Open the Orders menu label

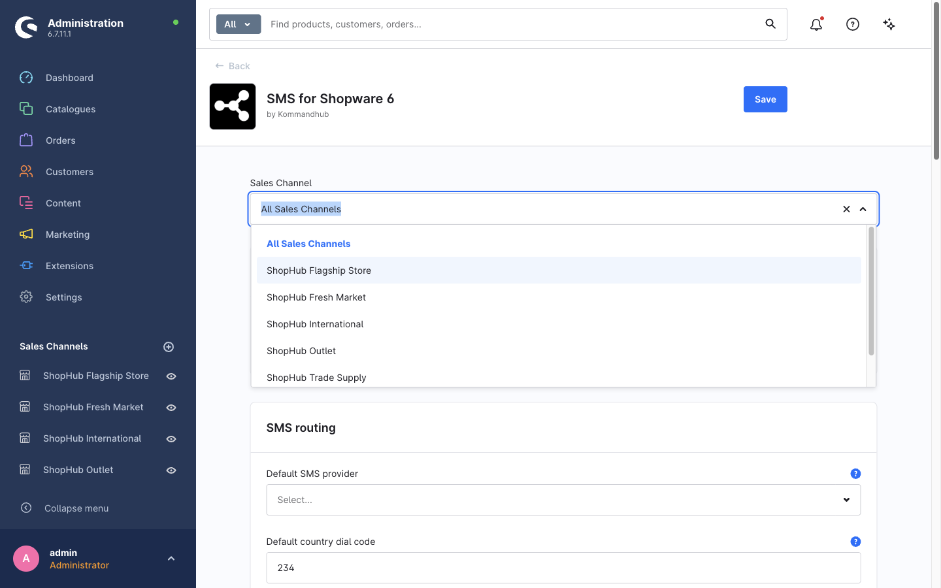click(x=61, y=140)
